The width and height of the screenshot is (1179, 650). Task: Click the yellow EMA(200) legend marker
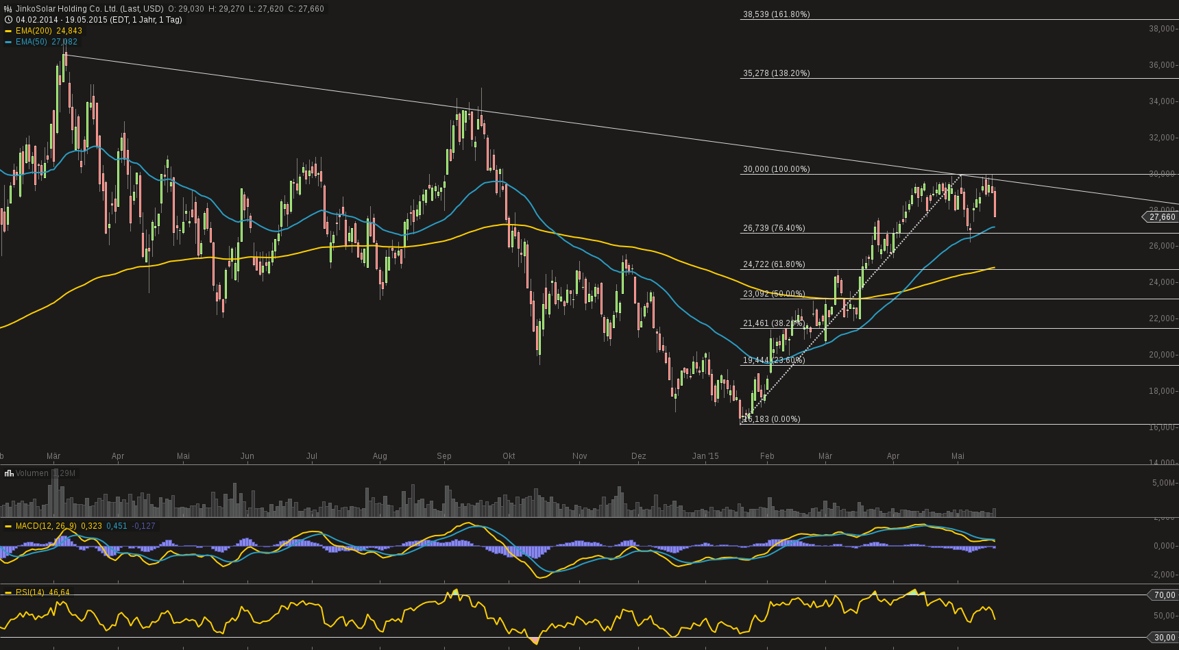(x=8, y=31)
